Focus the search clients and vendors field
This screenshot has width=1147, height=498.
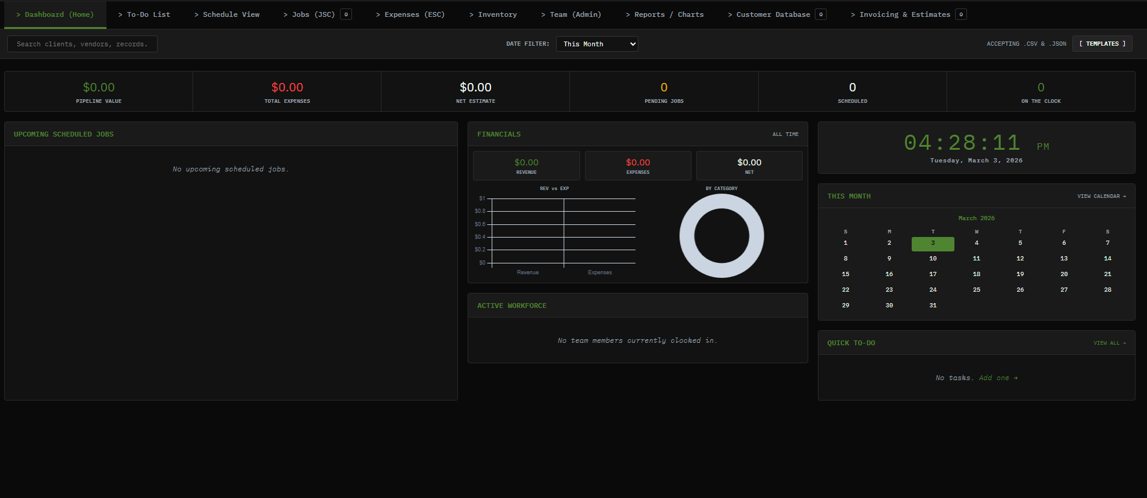point(82,44)
